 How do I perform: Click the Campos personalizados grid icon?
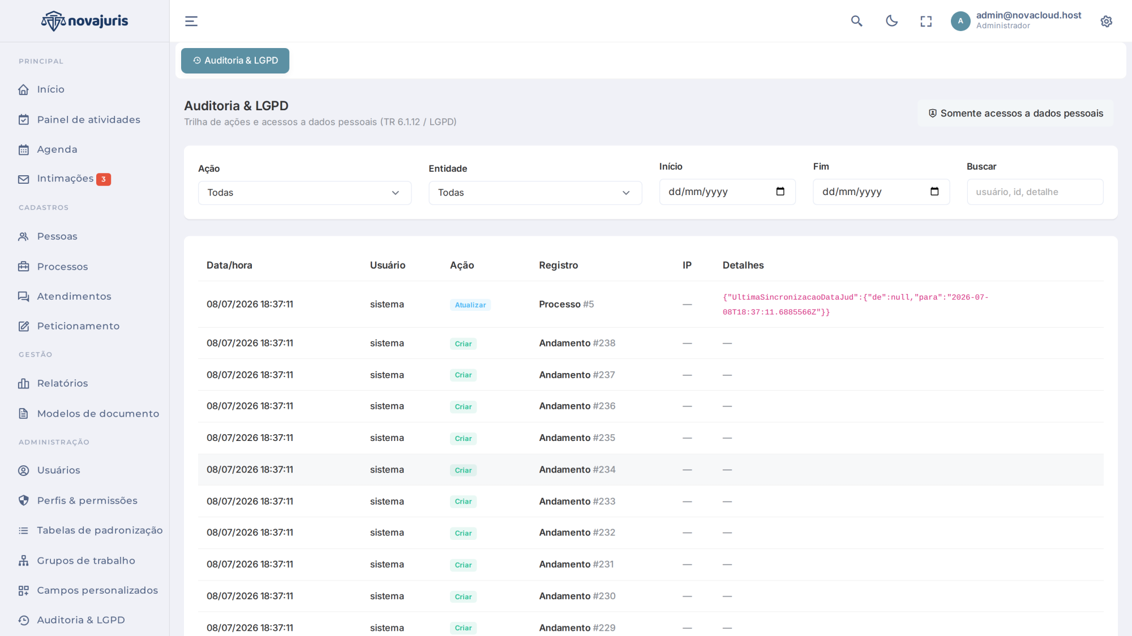23,590
